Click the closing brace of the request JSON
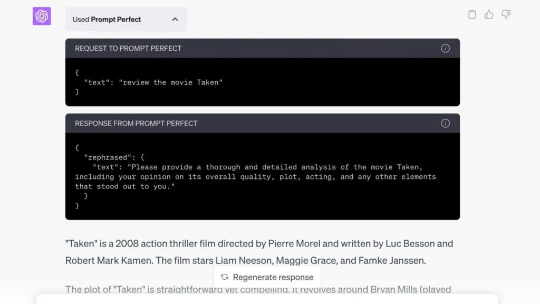The width and height of the screenshot is (540, 304). 77,92
